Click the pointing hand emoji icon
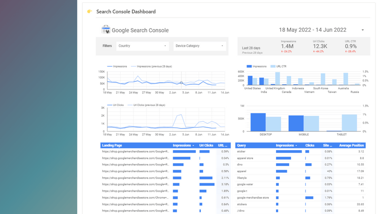380x214 pixels. [x=89, y=11]
